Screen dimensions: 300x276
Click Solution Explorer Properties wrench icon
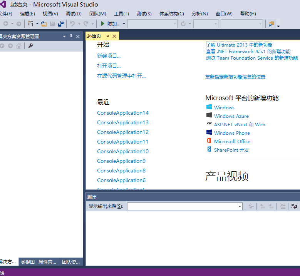pos(30,46)
